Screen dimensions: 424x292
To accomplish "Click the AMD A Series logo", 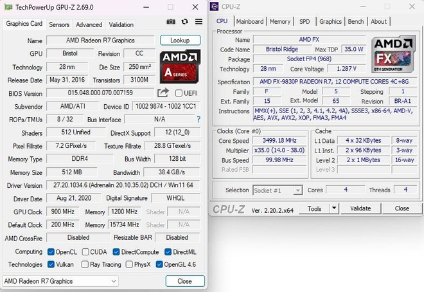I will click(180, 67).
